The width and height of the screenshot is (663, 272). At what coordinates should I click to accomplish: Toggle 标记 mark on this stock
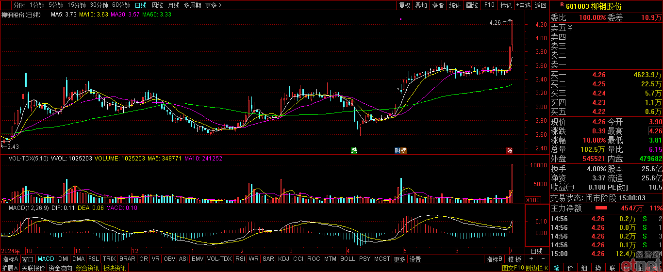(506, 5)
